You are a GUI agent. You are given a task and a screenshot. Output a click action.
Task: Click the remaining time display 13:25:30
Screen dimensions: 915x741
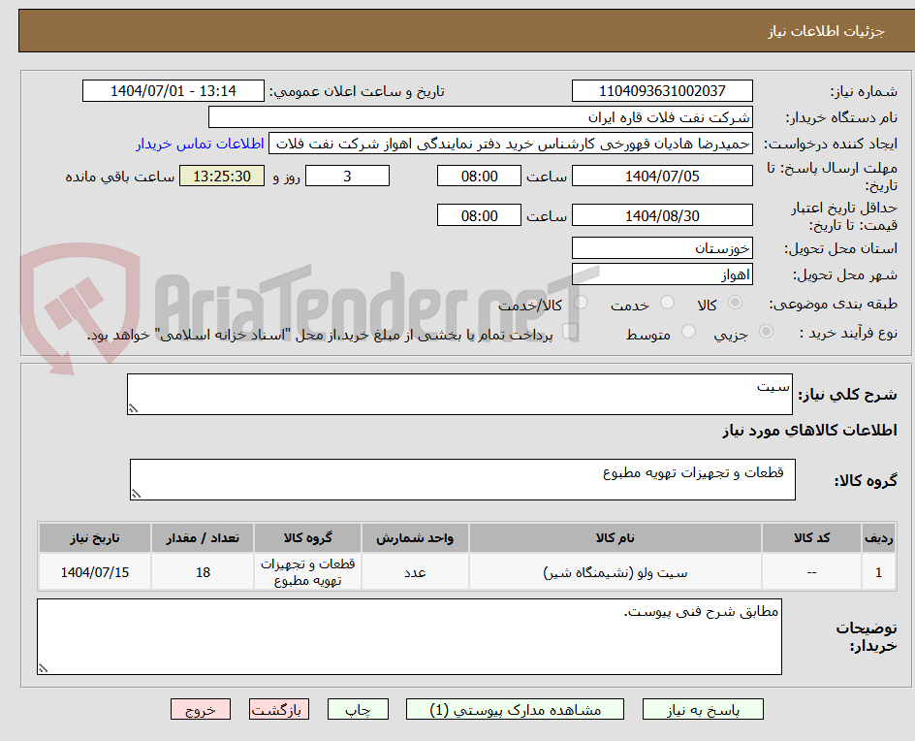221,176
